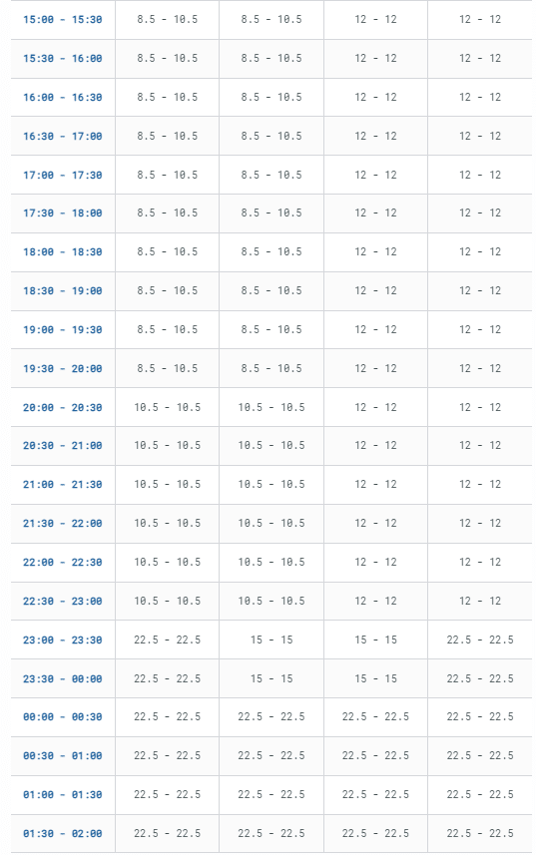
Task: Click third-column 15 - 15 cell at 23:30 - 00:00
Action: tap(375, 678)
